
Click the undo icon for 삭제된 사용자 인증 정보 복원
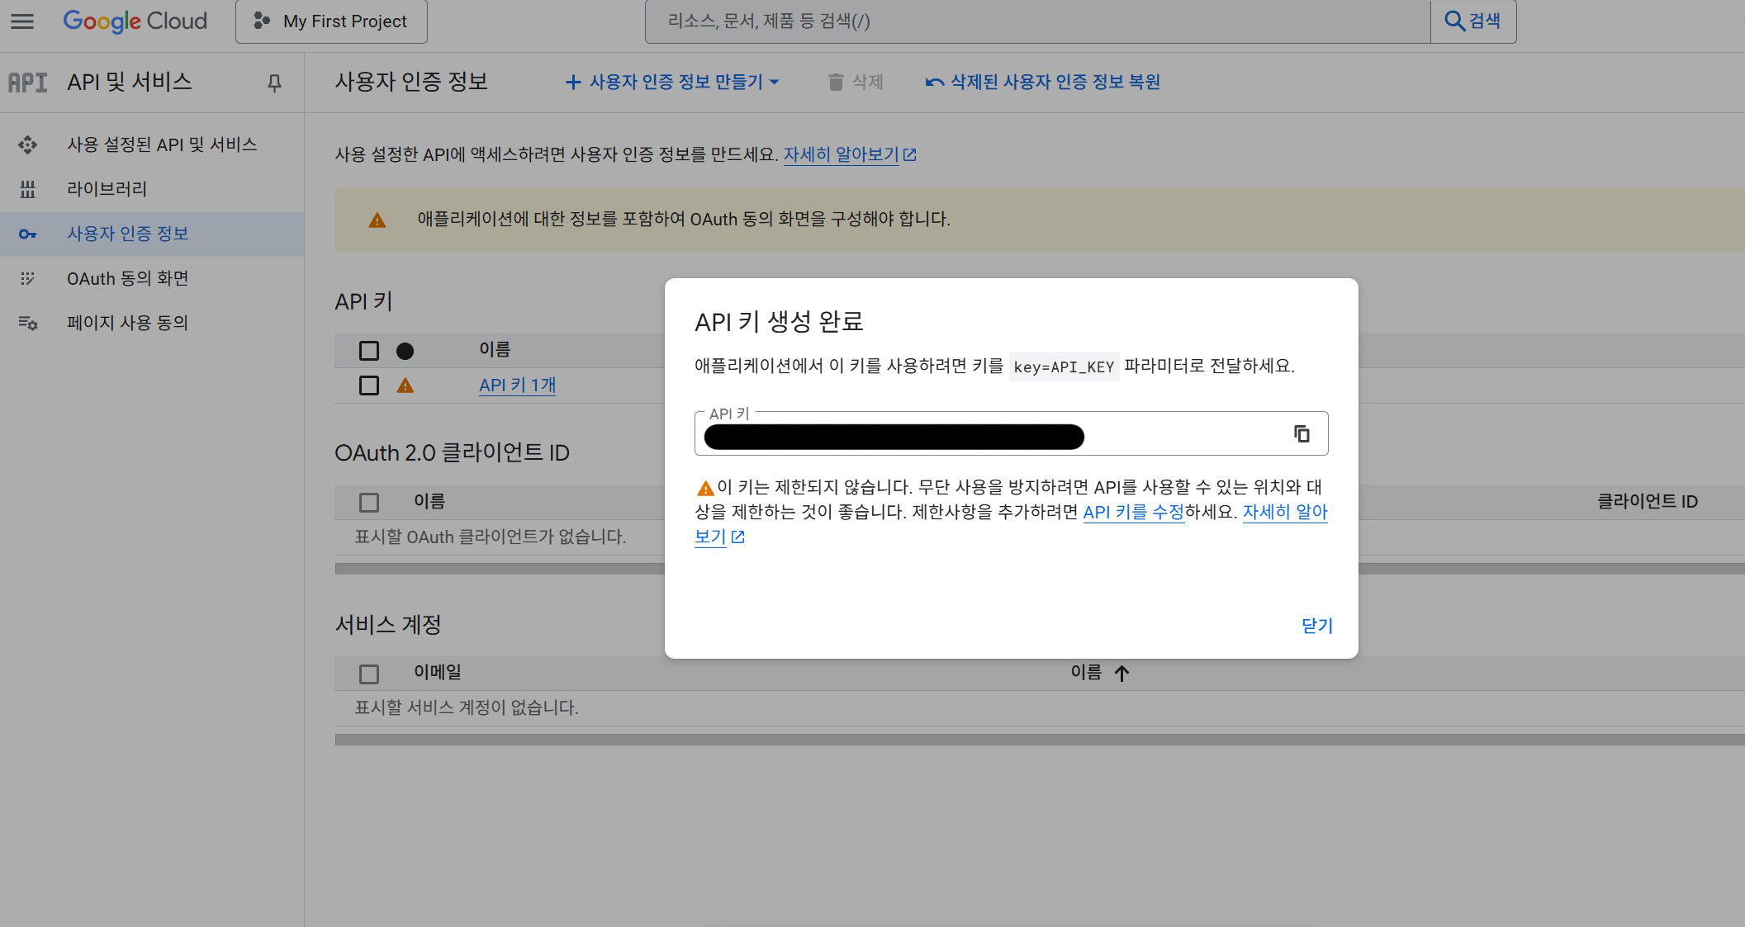934,82
